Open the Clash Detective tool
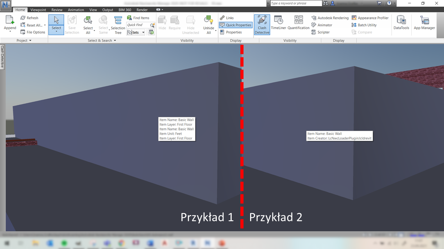Image resolution: width=444 pixels, height=249 pixels. (x=262, y=24)
